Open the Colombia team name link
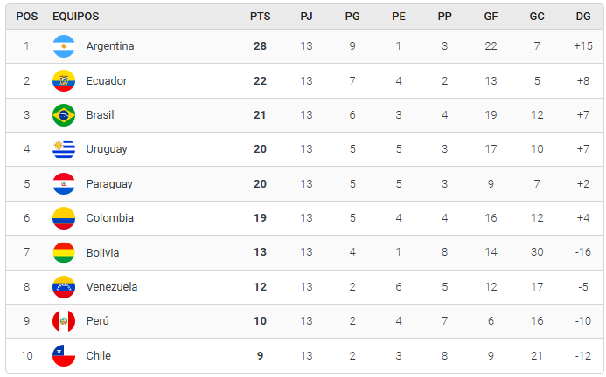 click(x=109, y=218)
